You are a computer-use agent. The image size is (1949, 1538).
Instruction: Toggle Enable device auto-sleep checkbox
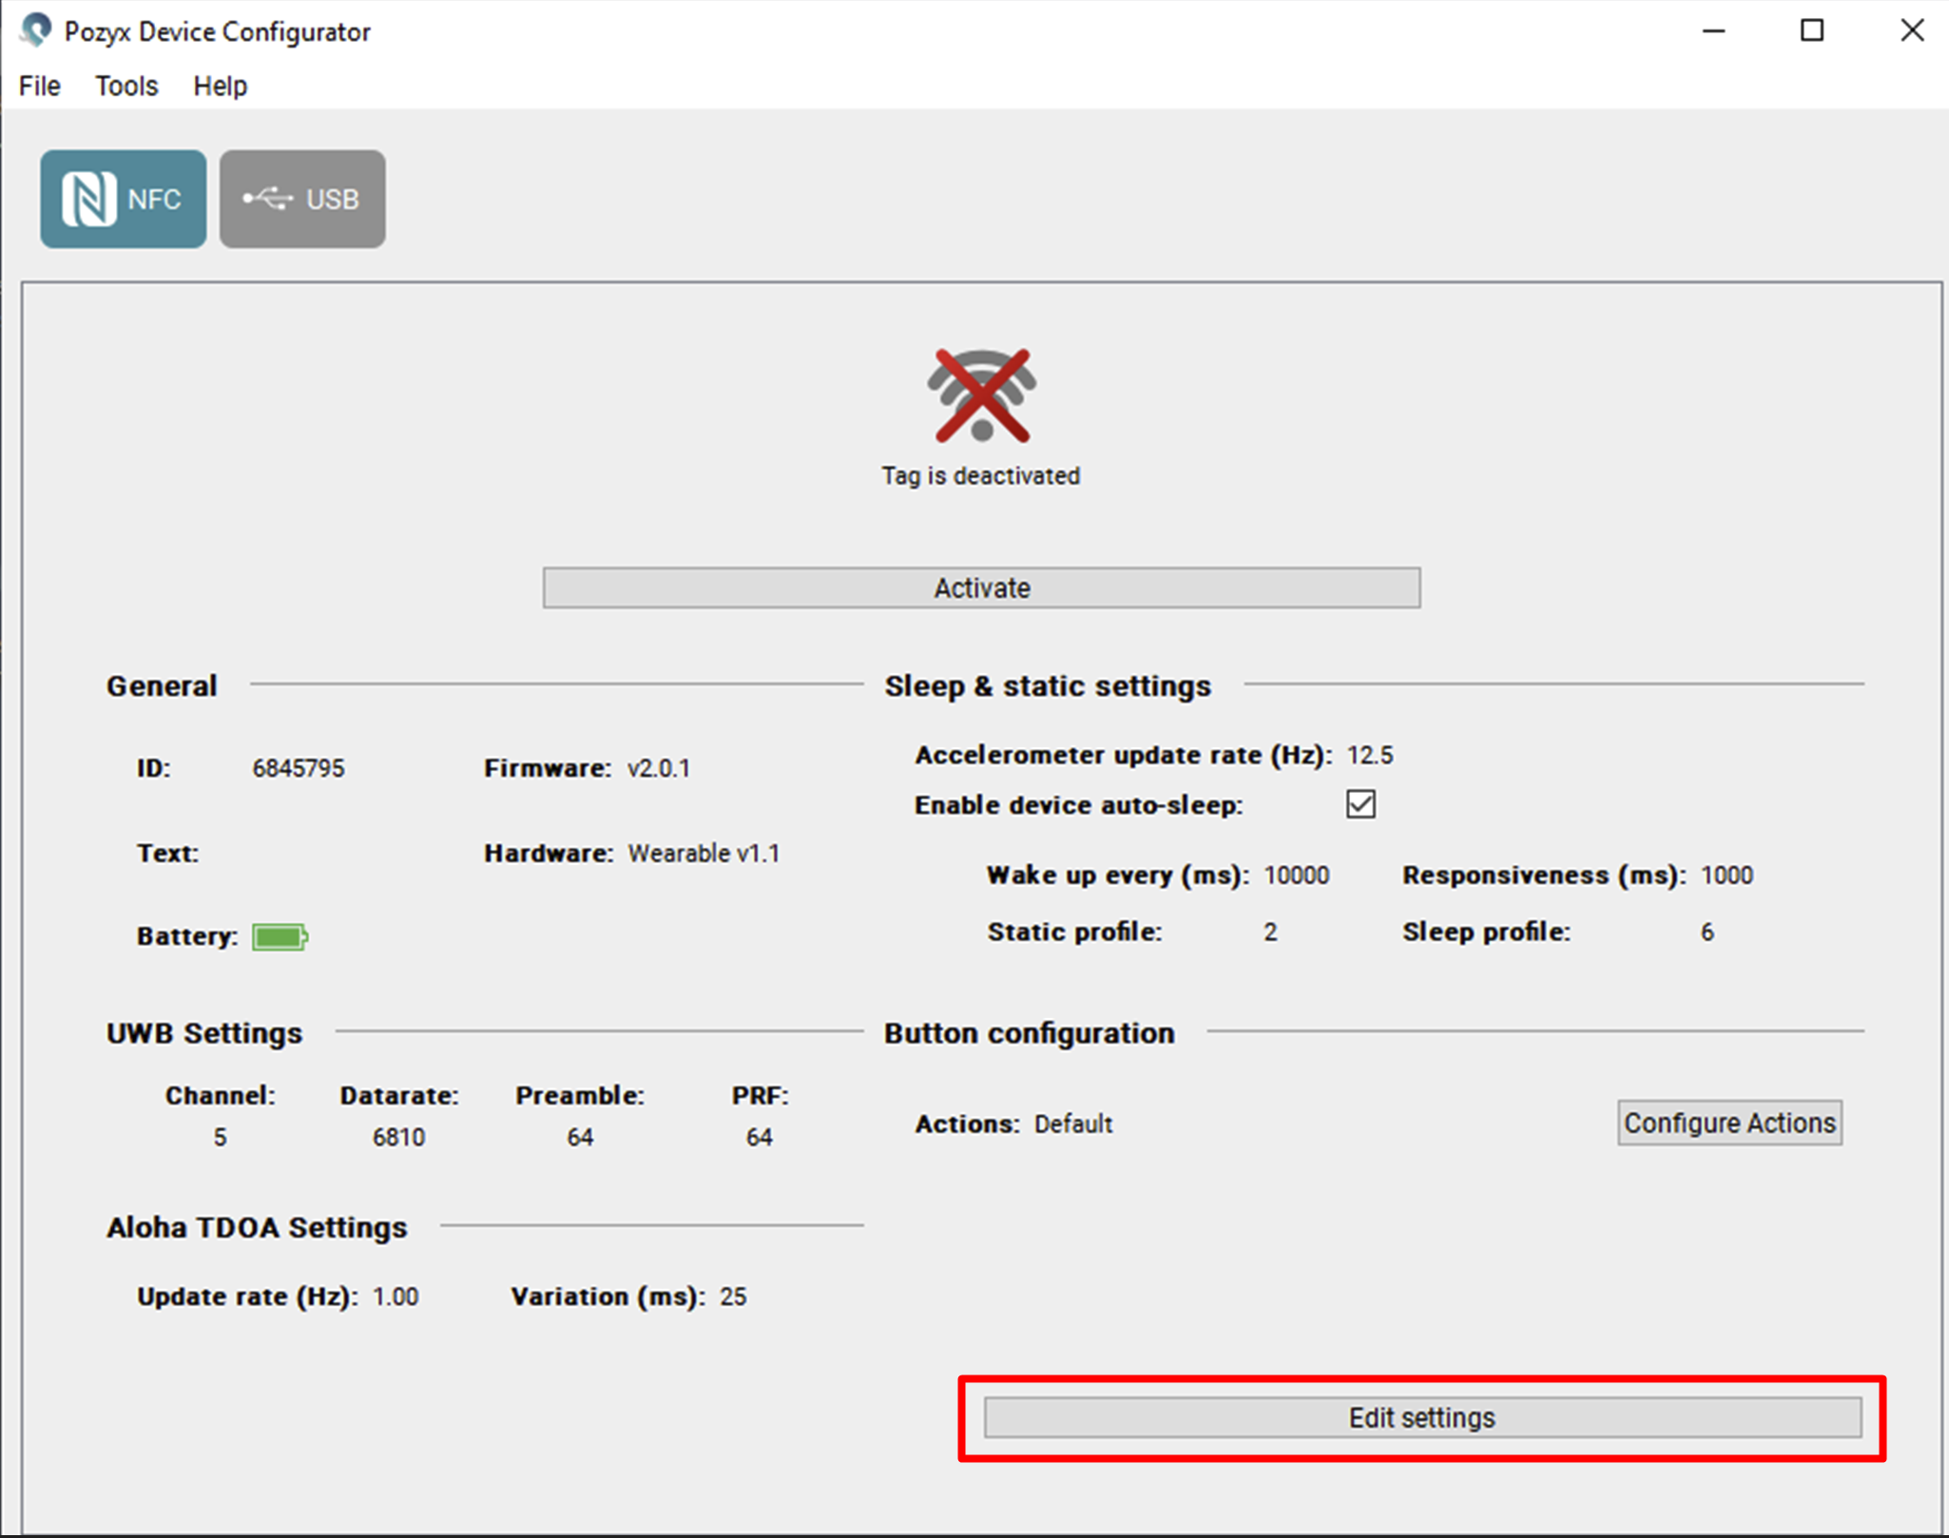coord(1360,804)
